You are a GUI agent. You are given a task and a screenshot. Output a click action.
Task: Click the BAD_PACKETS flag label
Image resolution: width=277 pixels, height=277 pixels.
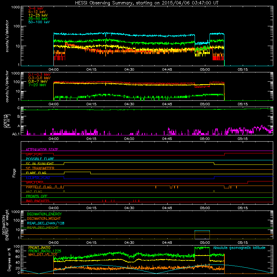[x=38, y=201]
